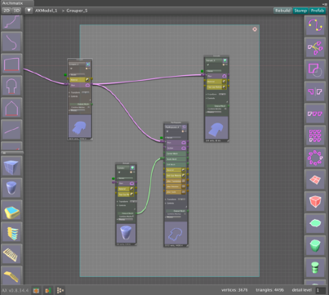This screenshot has height=295, width=329.
Task: Create a shape offset node
Action: pos(315,69)
